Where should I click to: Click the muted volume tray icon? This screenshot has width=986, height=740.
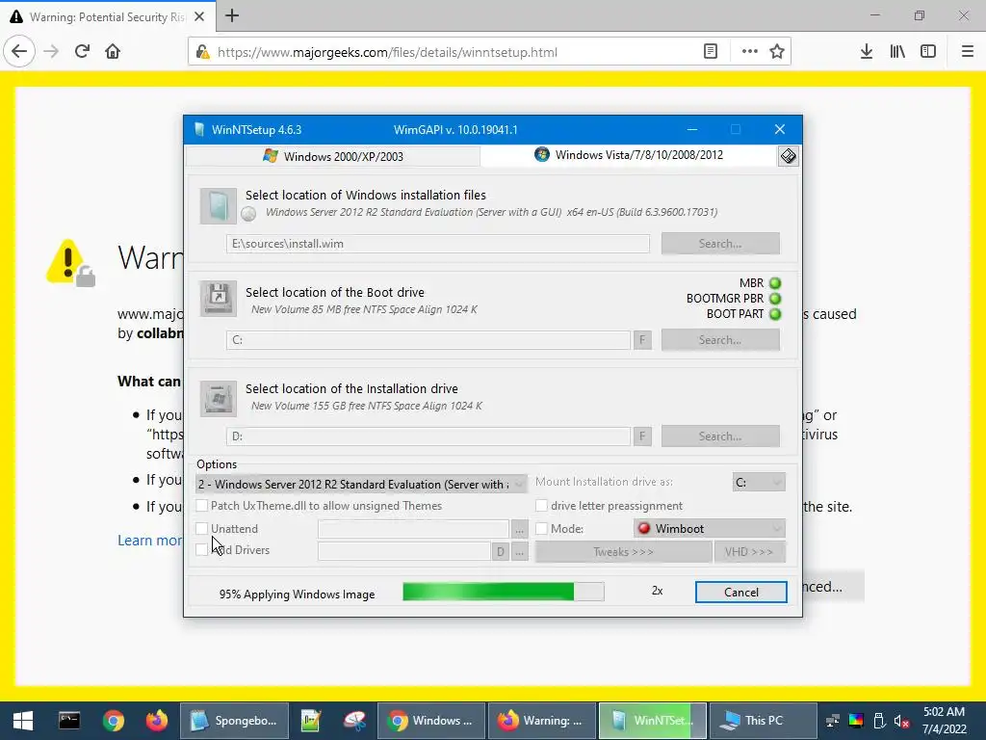pos(901,721)
